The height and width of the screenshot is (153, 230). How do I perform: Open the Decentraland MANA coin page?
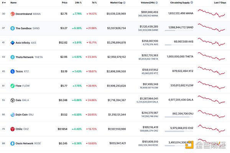pos(28,14)
